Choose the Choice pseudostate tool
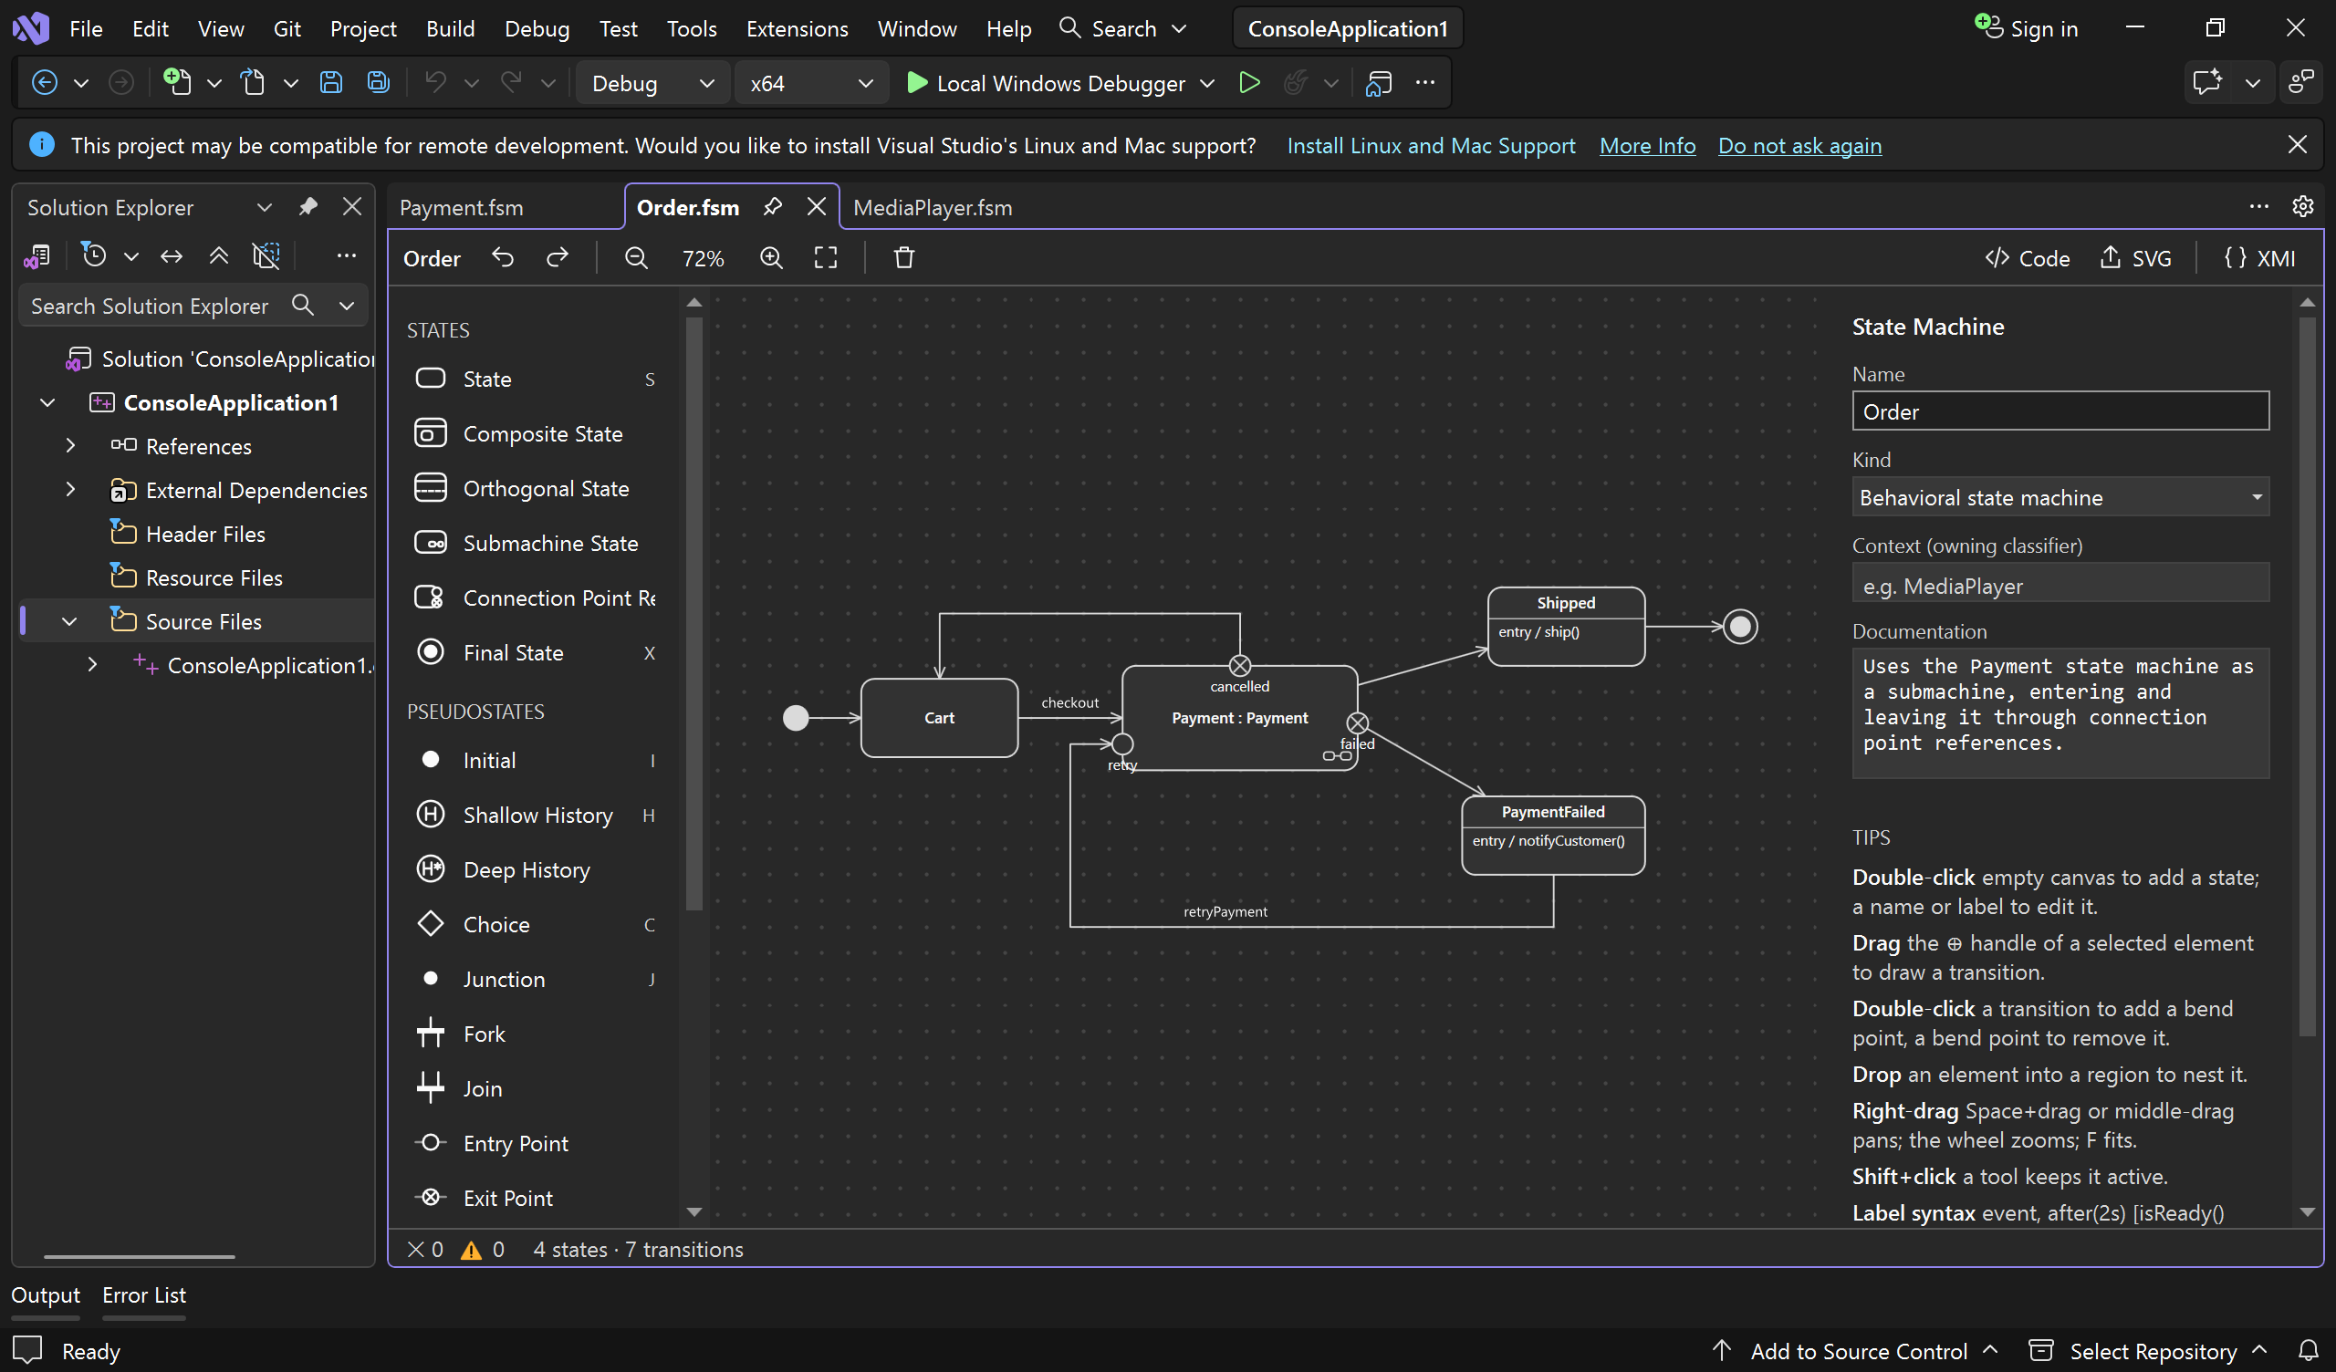The height and width of the screenshot is (1372, 2336). click(x=534, y=924)
